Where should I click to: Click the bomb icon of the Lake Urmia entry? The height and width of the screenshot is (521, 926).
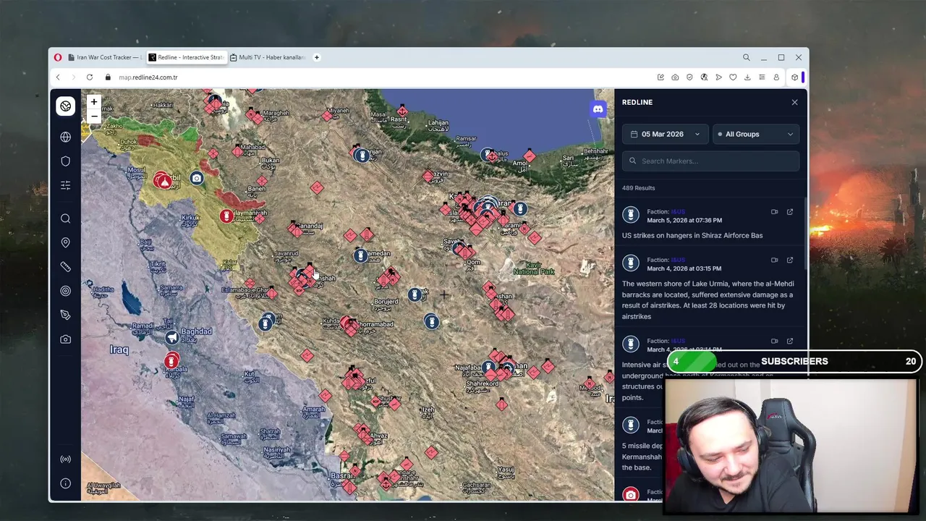[631, 263]
